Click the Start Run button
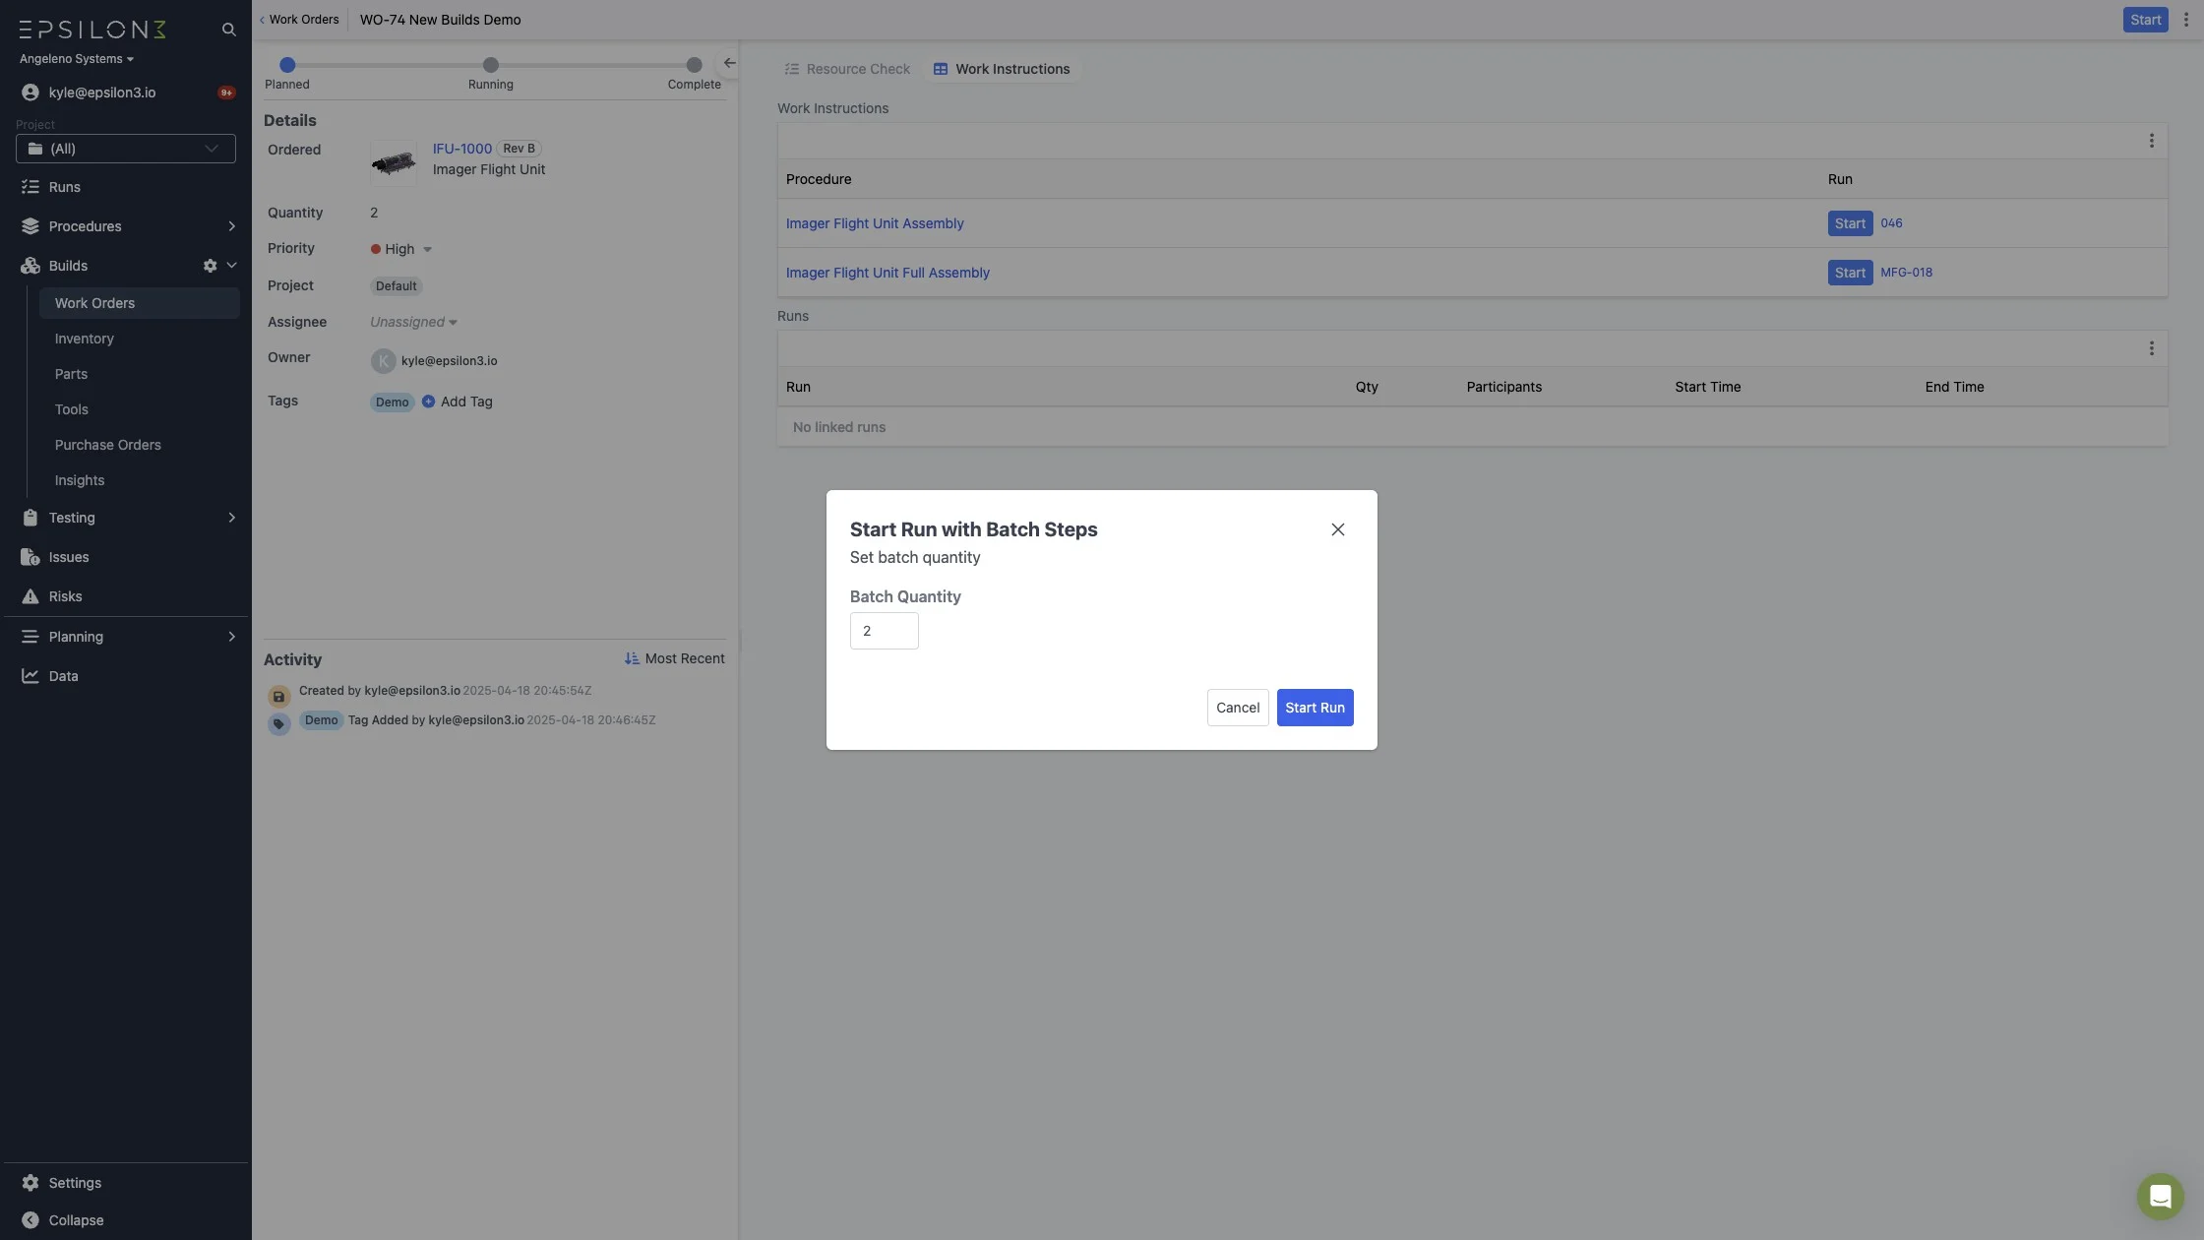 point(1315,708)
